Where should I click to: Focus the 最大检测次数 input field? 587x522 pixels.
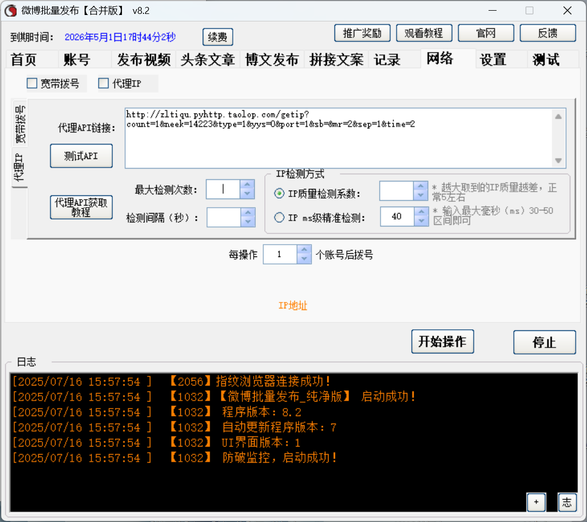(223, 189)
